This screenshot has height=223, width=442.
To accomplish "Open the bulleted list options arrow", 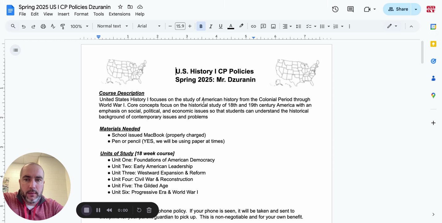I will [329, 26].
